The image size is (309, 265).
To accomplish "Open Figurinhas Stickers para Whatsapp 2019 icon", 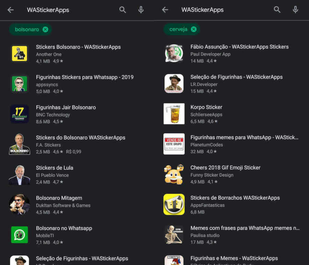I will coord(20,84).
